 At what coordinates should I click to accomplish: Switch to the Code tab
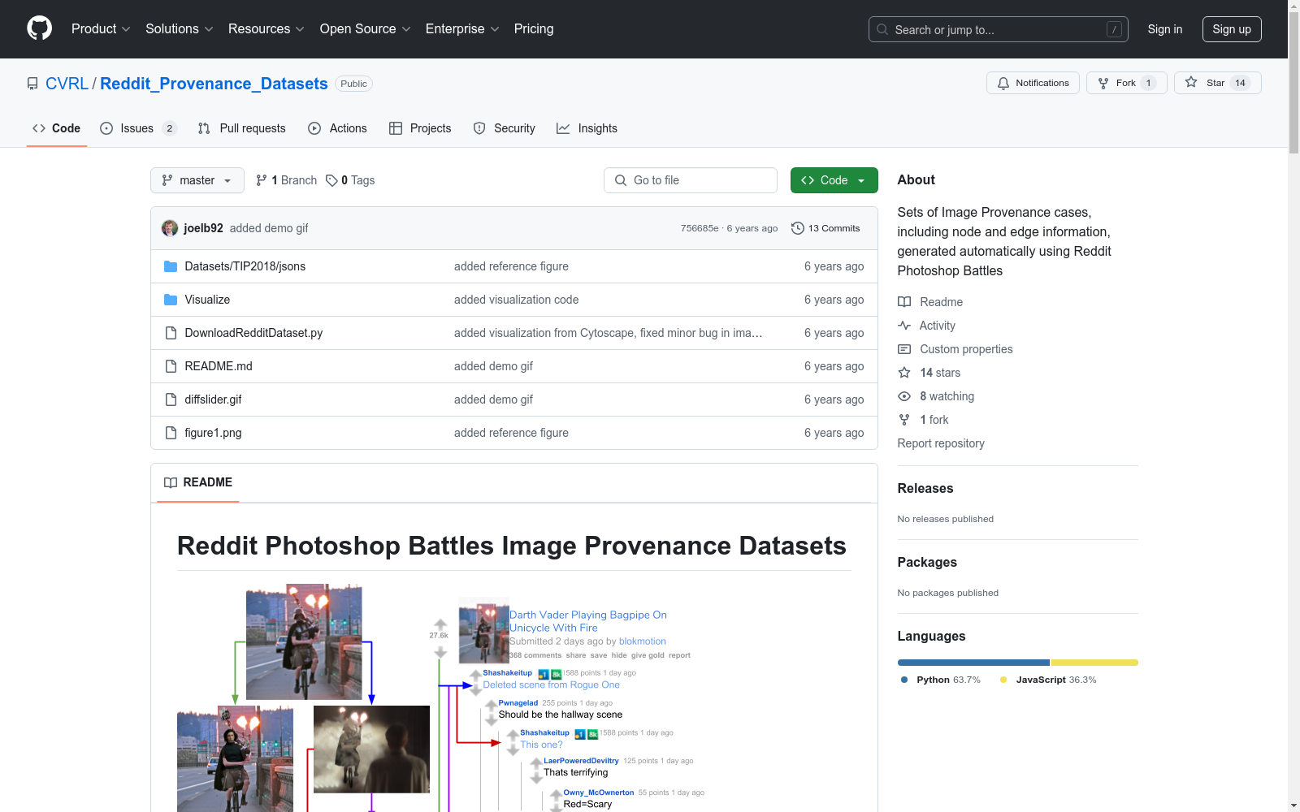56,128
